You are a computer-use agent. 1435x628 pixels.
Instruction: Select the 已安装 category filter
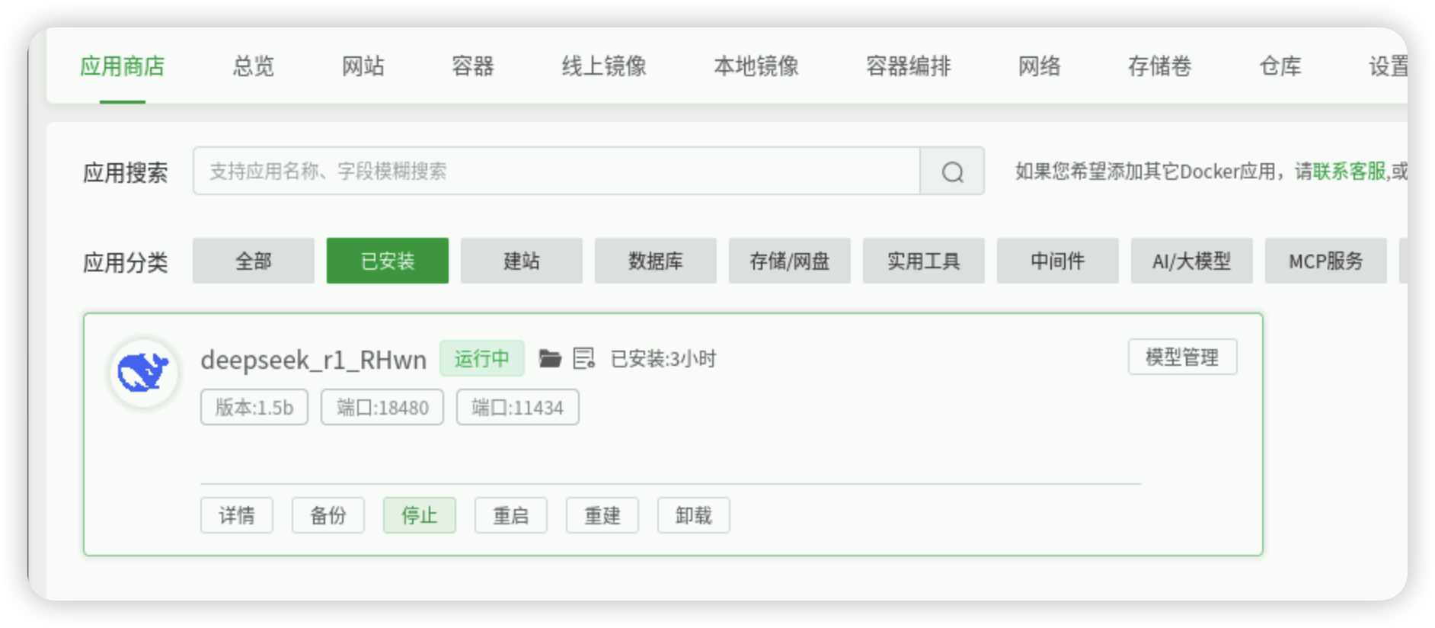(388, 261)
